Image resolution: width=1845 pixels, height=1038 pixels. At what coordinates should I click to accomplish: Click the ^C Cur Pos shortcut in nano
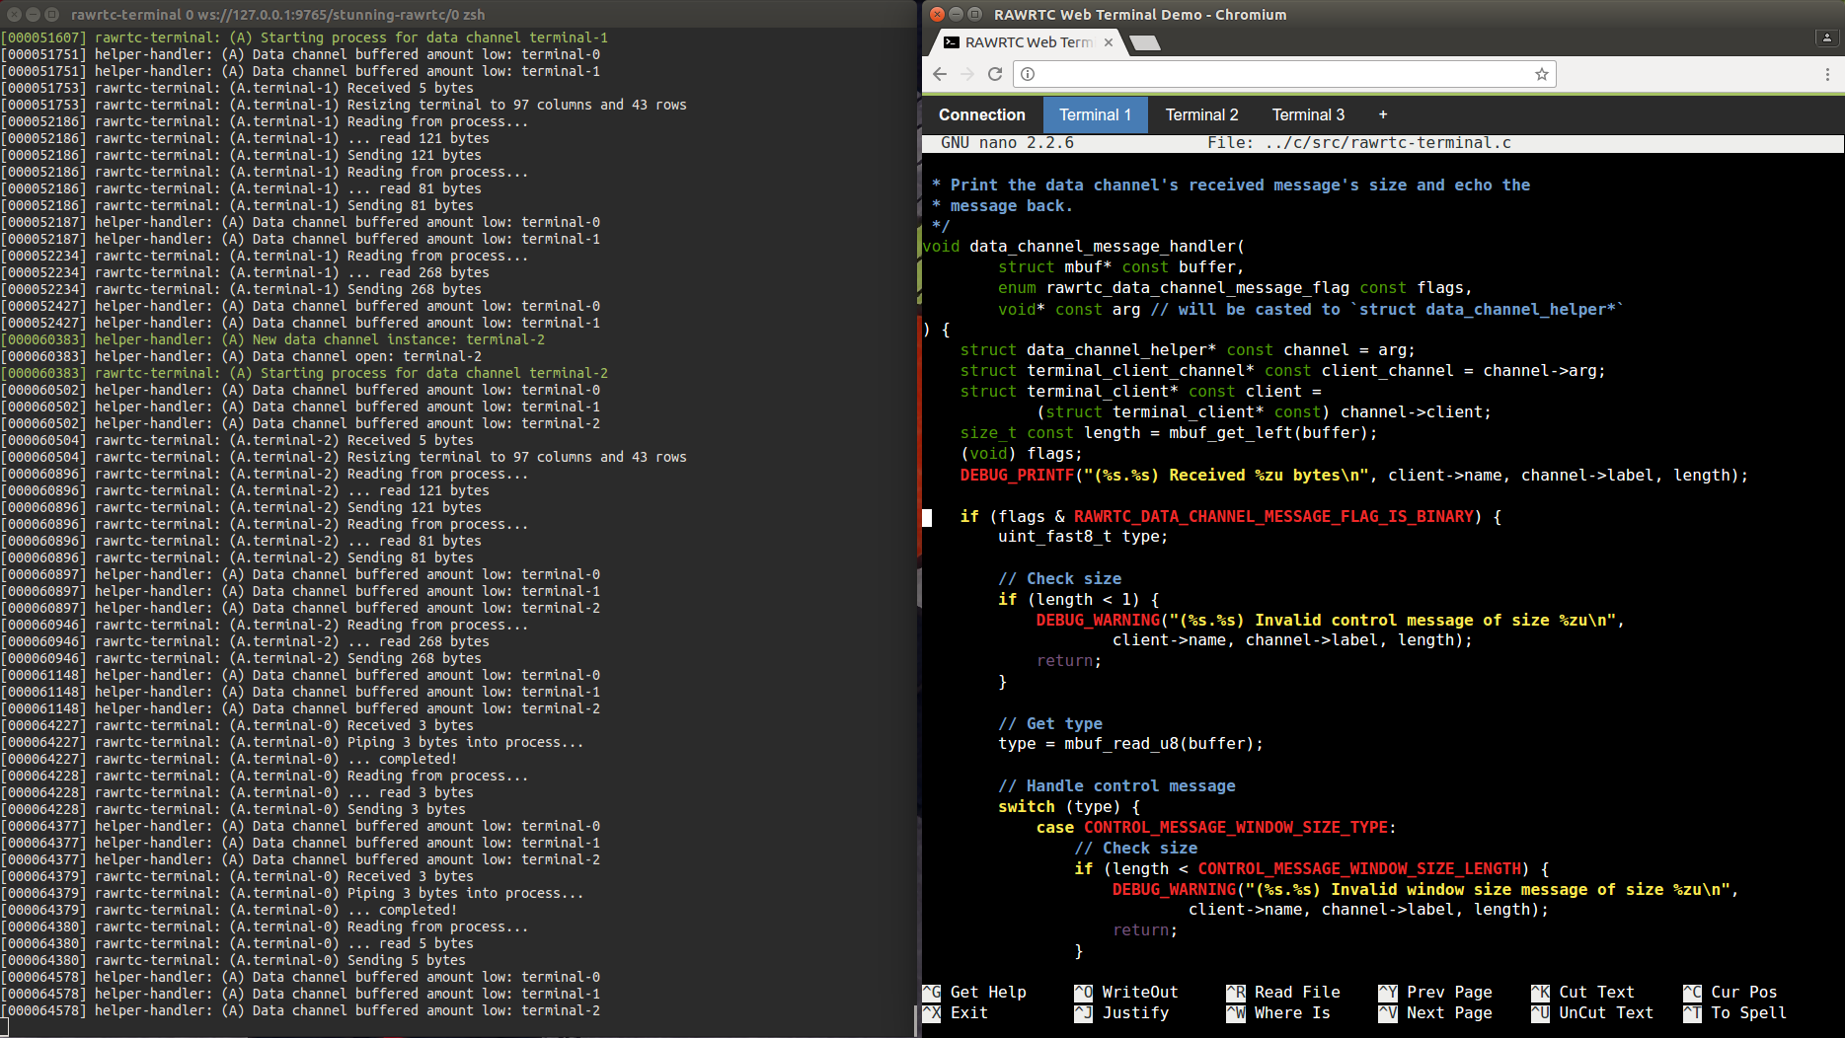(x=1730, y=992)
